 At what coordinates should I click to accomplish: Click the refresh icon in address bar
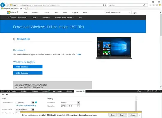click(x=106, y=5)
